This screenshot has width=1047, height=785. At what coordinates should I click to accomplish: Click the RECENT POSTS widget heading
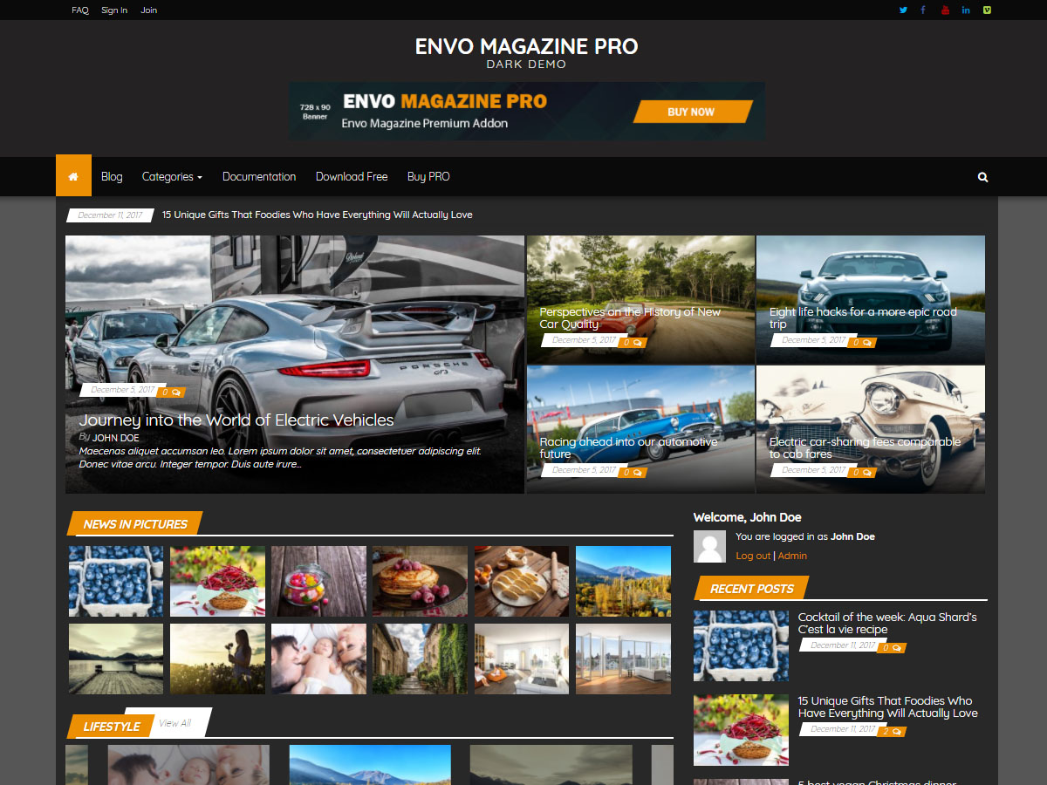pyautogui.click(x=752, y=589)
